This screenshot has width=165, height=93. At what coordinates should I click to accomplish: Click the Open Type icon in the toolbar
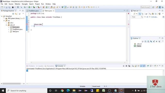52,7
